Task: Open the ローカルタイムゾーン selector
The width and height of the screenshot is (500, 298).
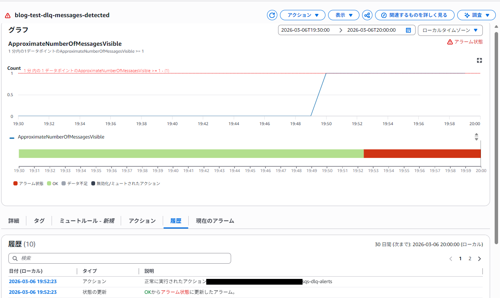Action: [450, 30]
